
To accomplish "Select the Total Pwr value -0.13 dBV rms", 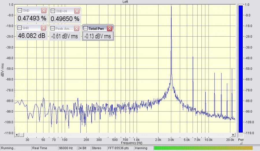I will coord(98,36).
